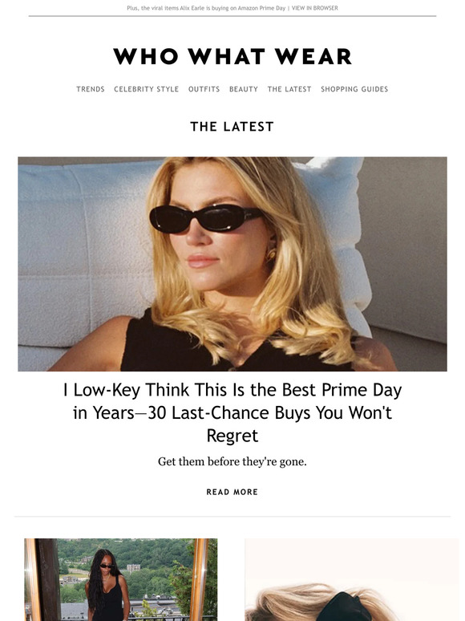
Task: Click the Alix Earle Prime Day preheader text
Action: click(x=206, y=8)
